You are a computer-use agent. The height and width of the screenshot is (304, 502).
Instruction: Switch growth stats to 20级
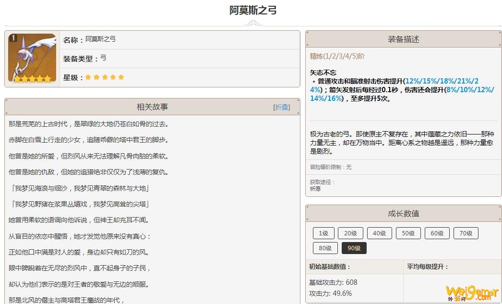[x=350, y=233]
